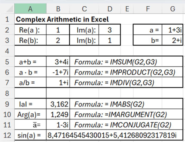Select the cell showing 2+i
Screen dimensions: 185x142
(x=173, y=40)
